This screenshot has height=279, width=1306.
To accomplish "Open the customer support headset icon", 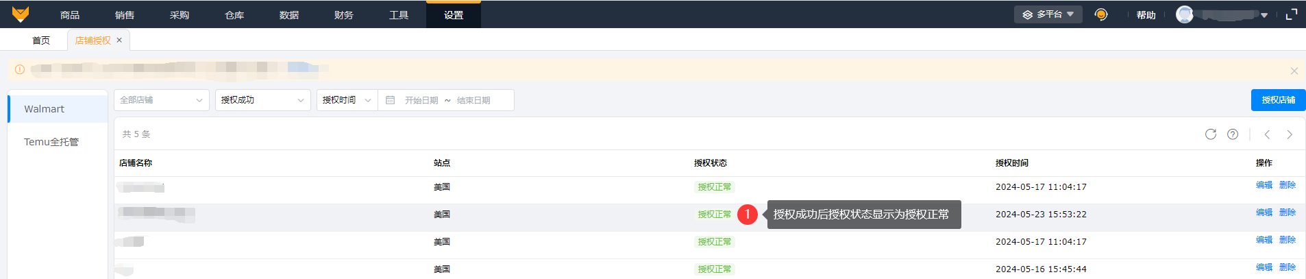I will pos(1101,14).
